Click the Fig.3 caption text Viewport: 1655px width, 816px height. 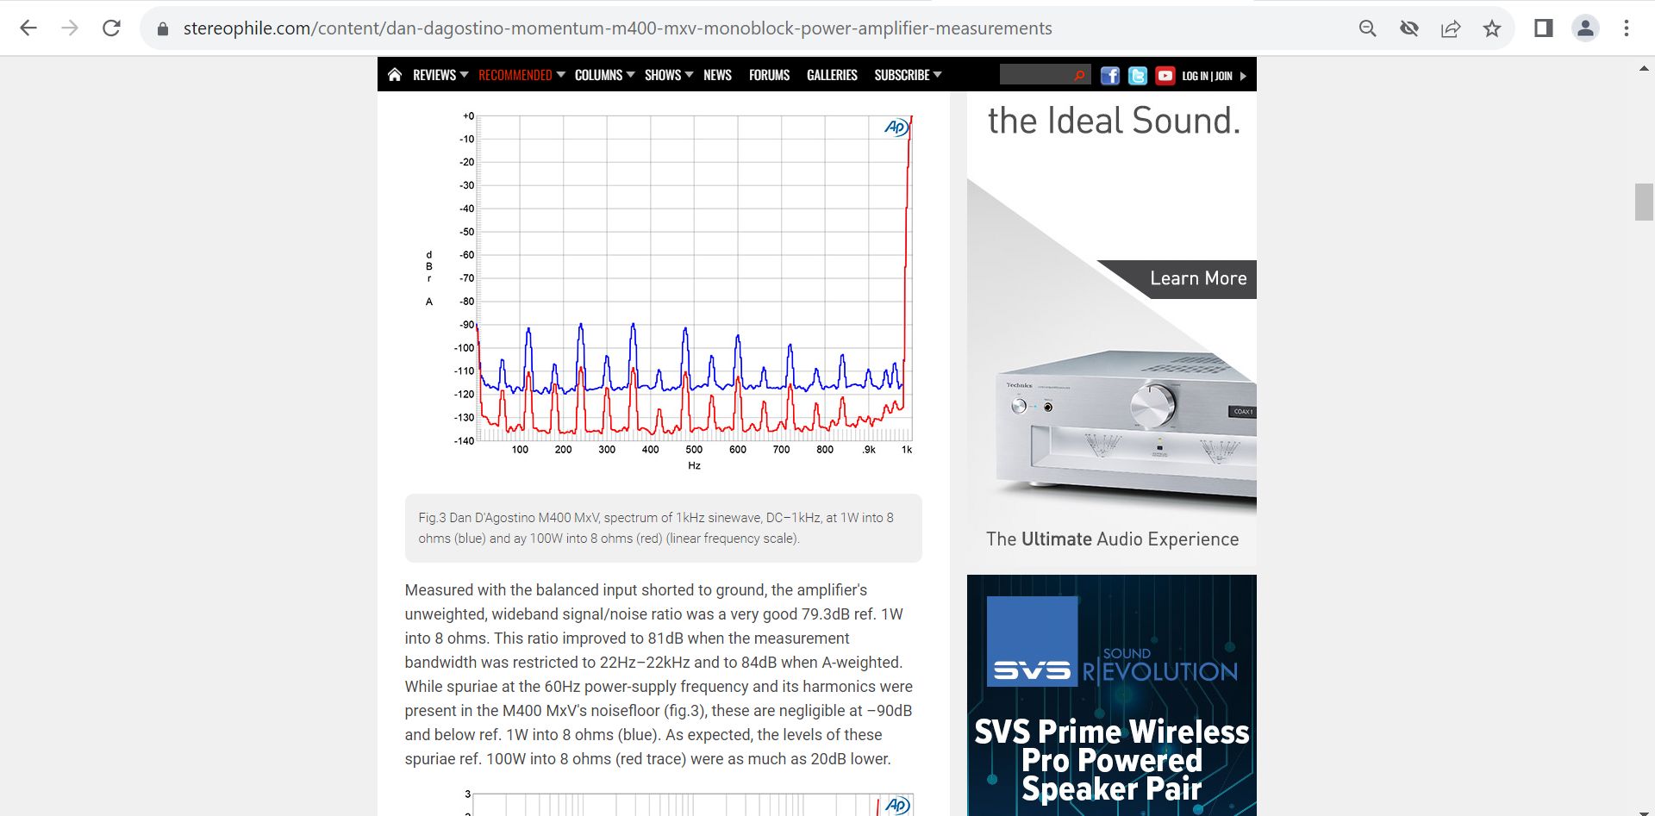coord(656,528)
